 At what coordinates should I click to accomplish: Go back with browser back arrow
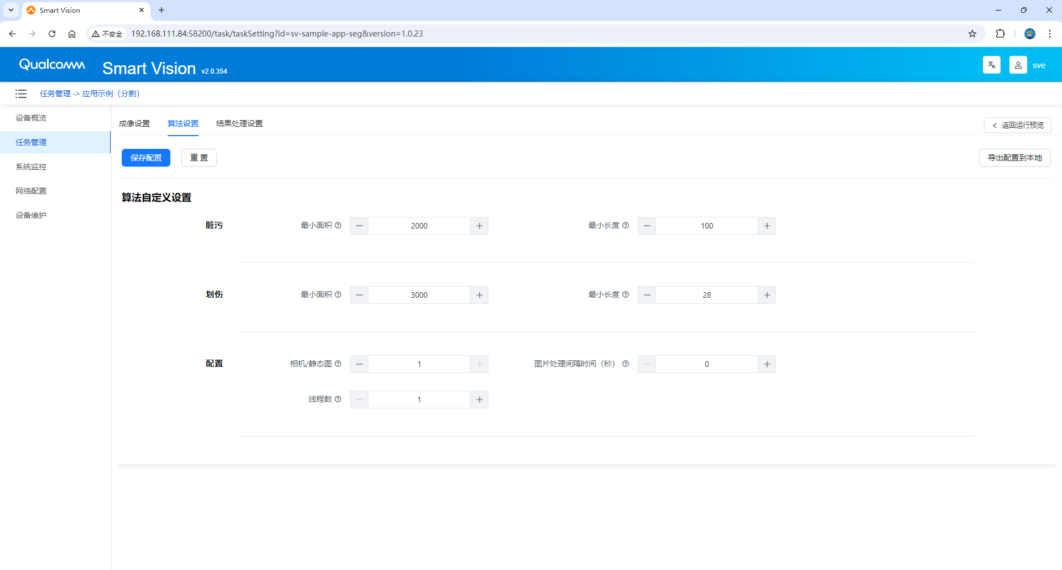coord(12,34)
